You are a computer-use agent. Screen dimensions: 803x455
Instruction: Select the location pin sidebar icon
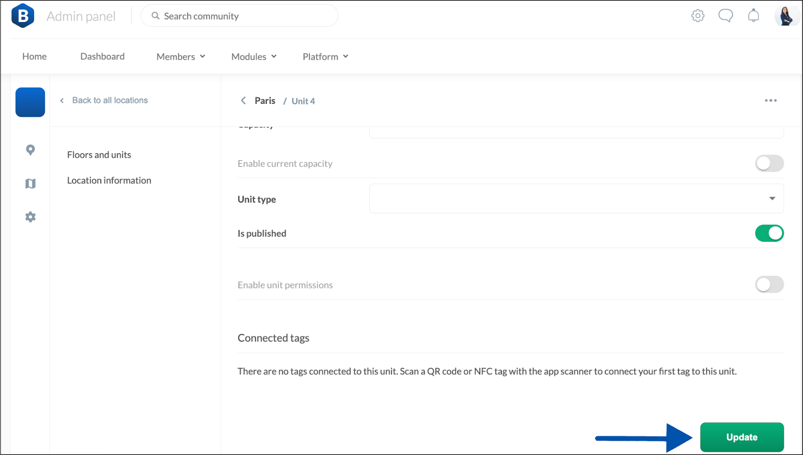click(31, 150)
